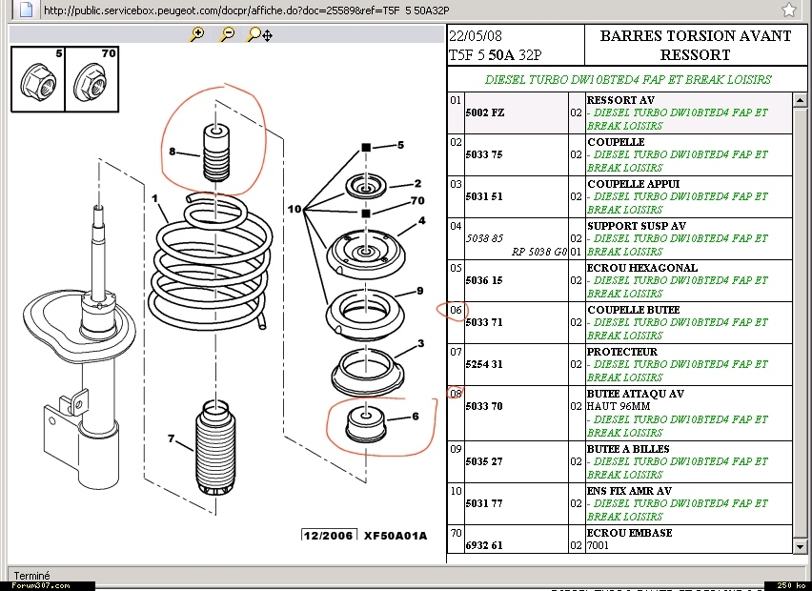The height and width of the screenshot is (591, 812).
Task: Select part number 6932 61 ECROU EMBASE
Action: click(483, 545)
